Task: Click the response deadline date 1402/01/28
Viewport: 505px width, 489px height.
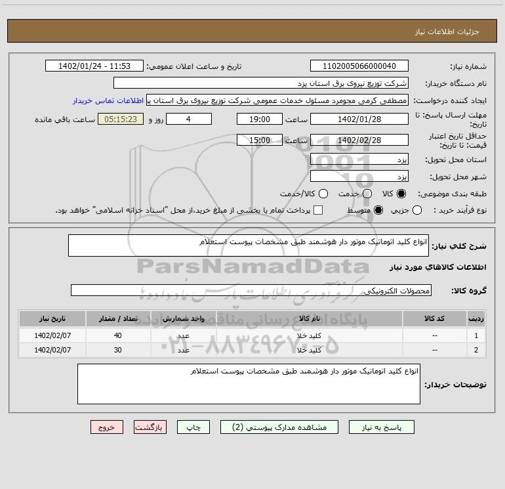Action: [359, 119]
